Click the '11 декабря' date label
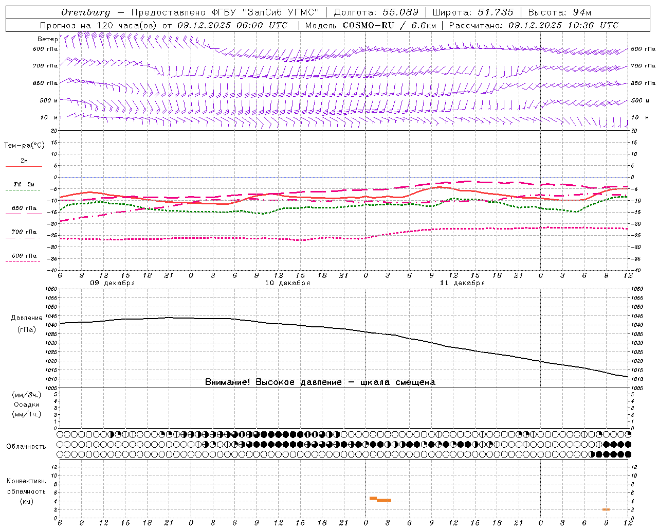This screenshot has height=527, width=658. [462, 283]
